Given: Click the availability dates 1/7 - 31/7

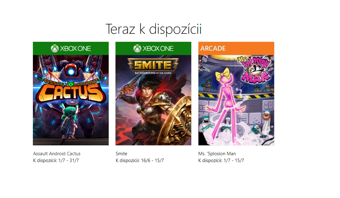Looking at the screenshot, I should pos(69,161).
